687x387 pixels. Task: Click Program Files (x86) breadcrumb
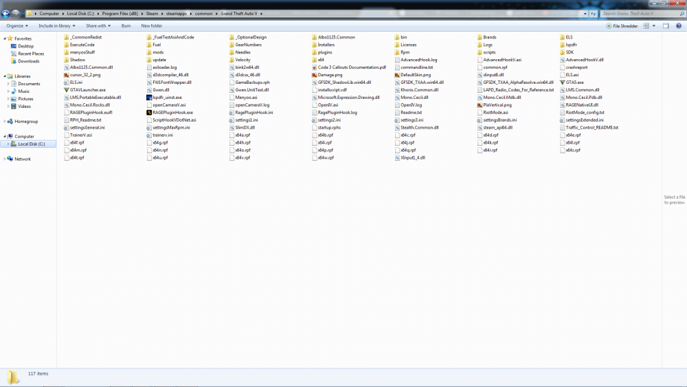120,14
